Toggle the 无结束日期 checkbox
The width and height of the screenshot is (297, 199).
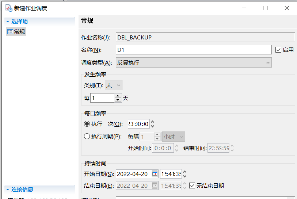click(192, 185)
